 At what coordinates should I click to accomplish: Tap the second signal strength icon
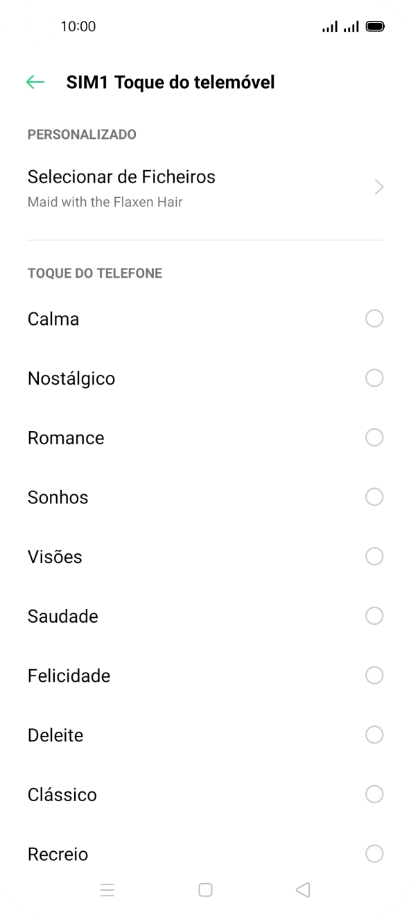click(351, 26)
